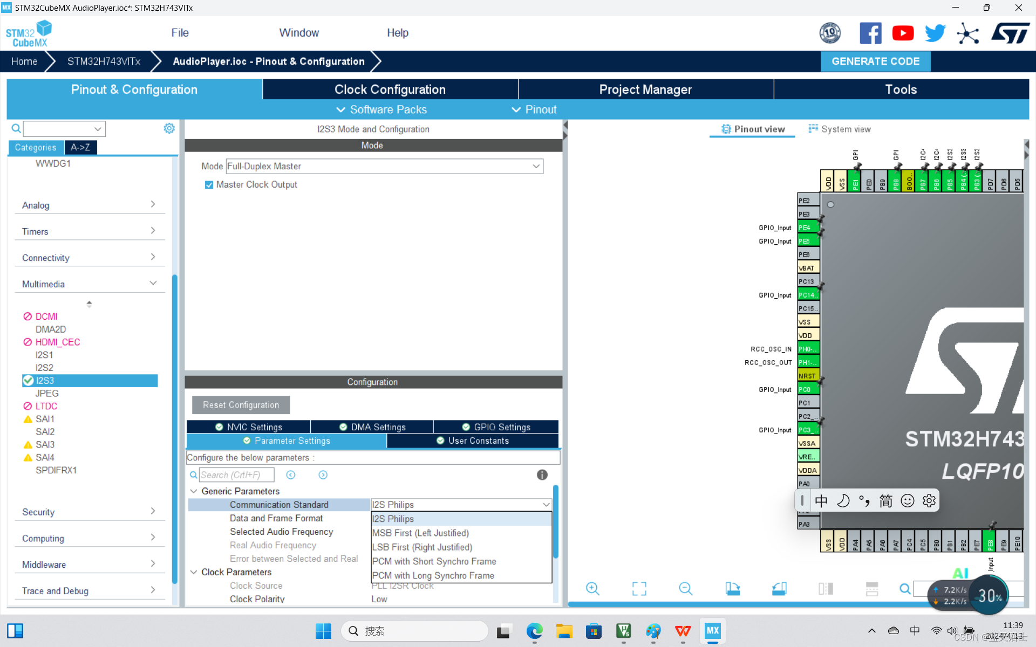The height and width of the screenshot is (647, 1036).
Task: Click the zoom in magnifier icon
Action: (x=592, y=588)
